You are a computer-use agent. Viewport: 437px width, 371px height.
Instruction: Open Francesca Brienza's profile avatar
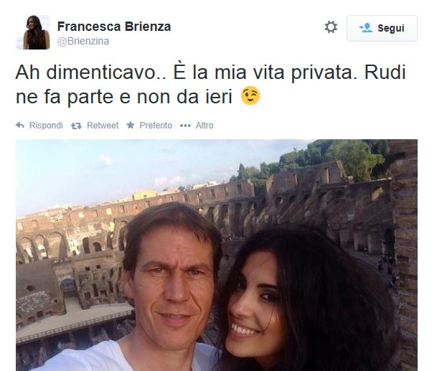[x=33, y=32]
